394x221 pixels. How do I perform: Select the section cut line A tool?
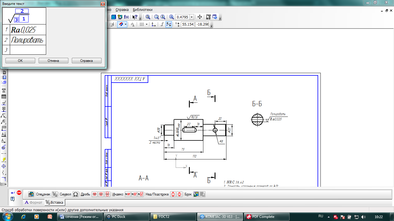[4, 134]
